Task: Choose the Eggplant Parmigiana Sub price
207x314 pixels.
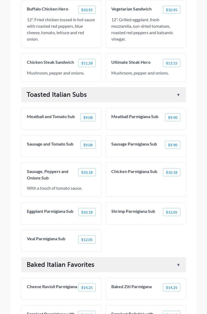Action: coord(87,212)
